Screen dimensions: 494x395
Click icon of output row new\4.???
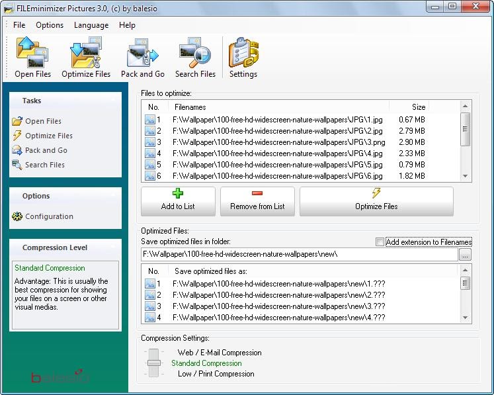[150, 317]
